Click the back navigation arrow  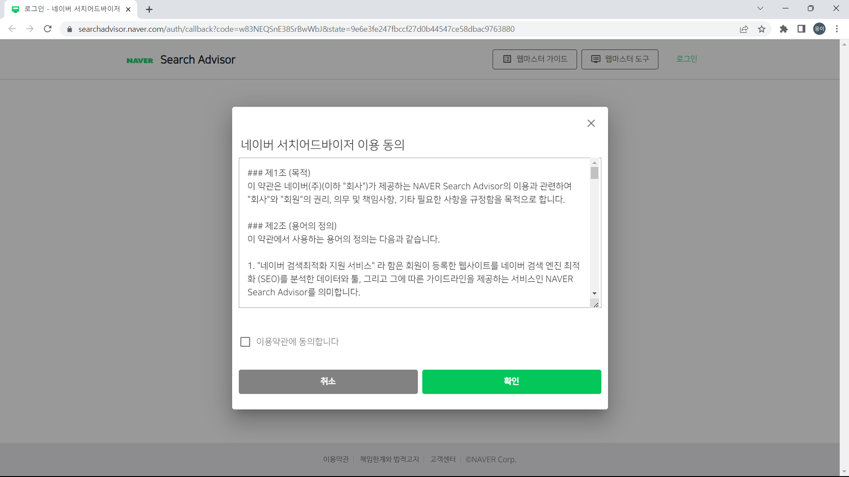click(12, 29)
